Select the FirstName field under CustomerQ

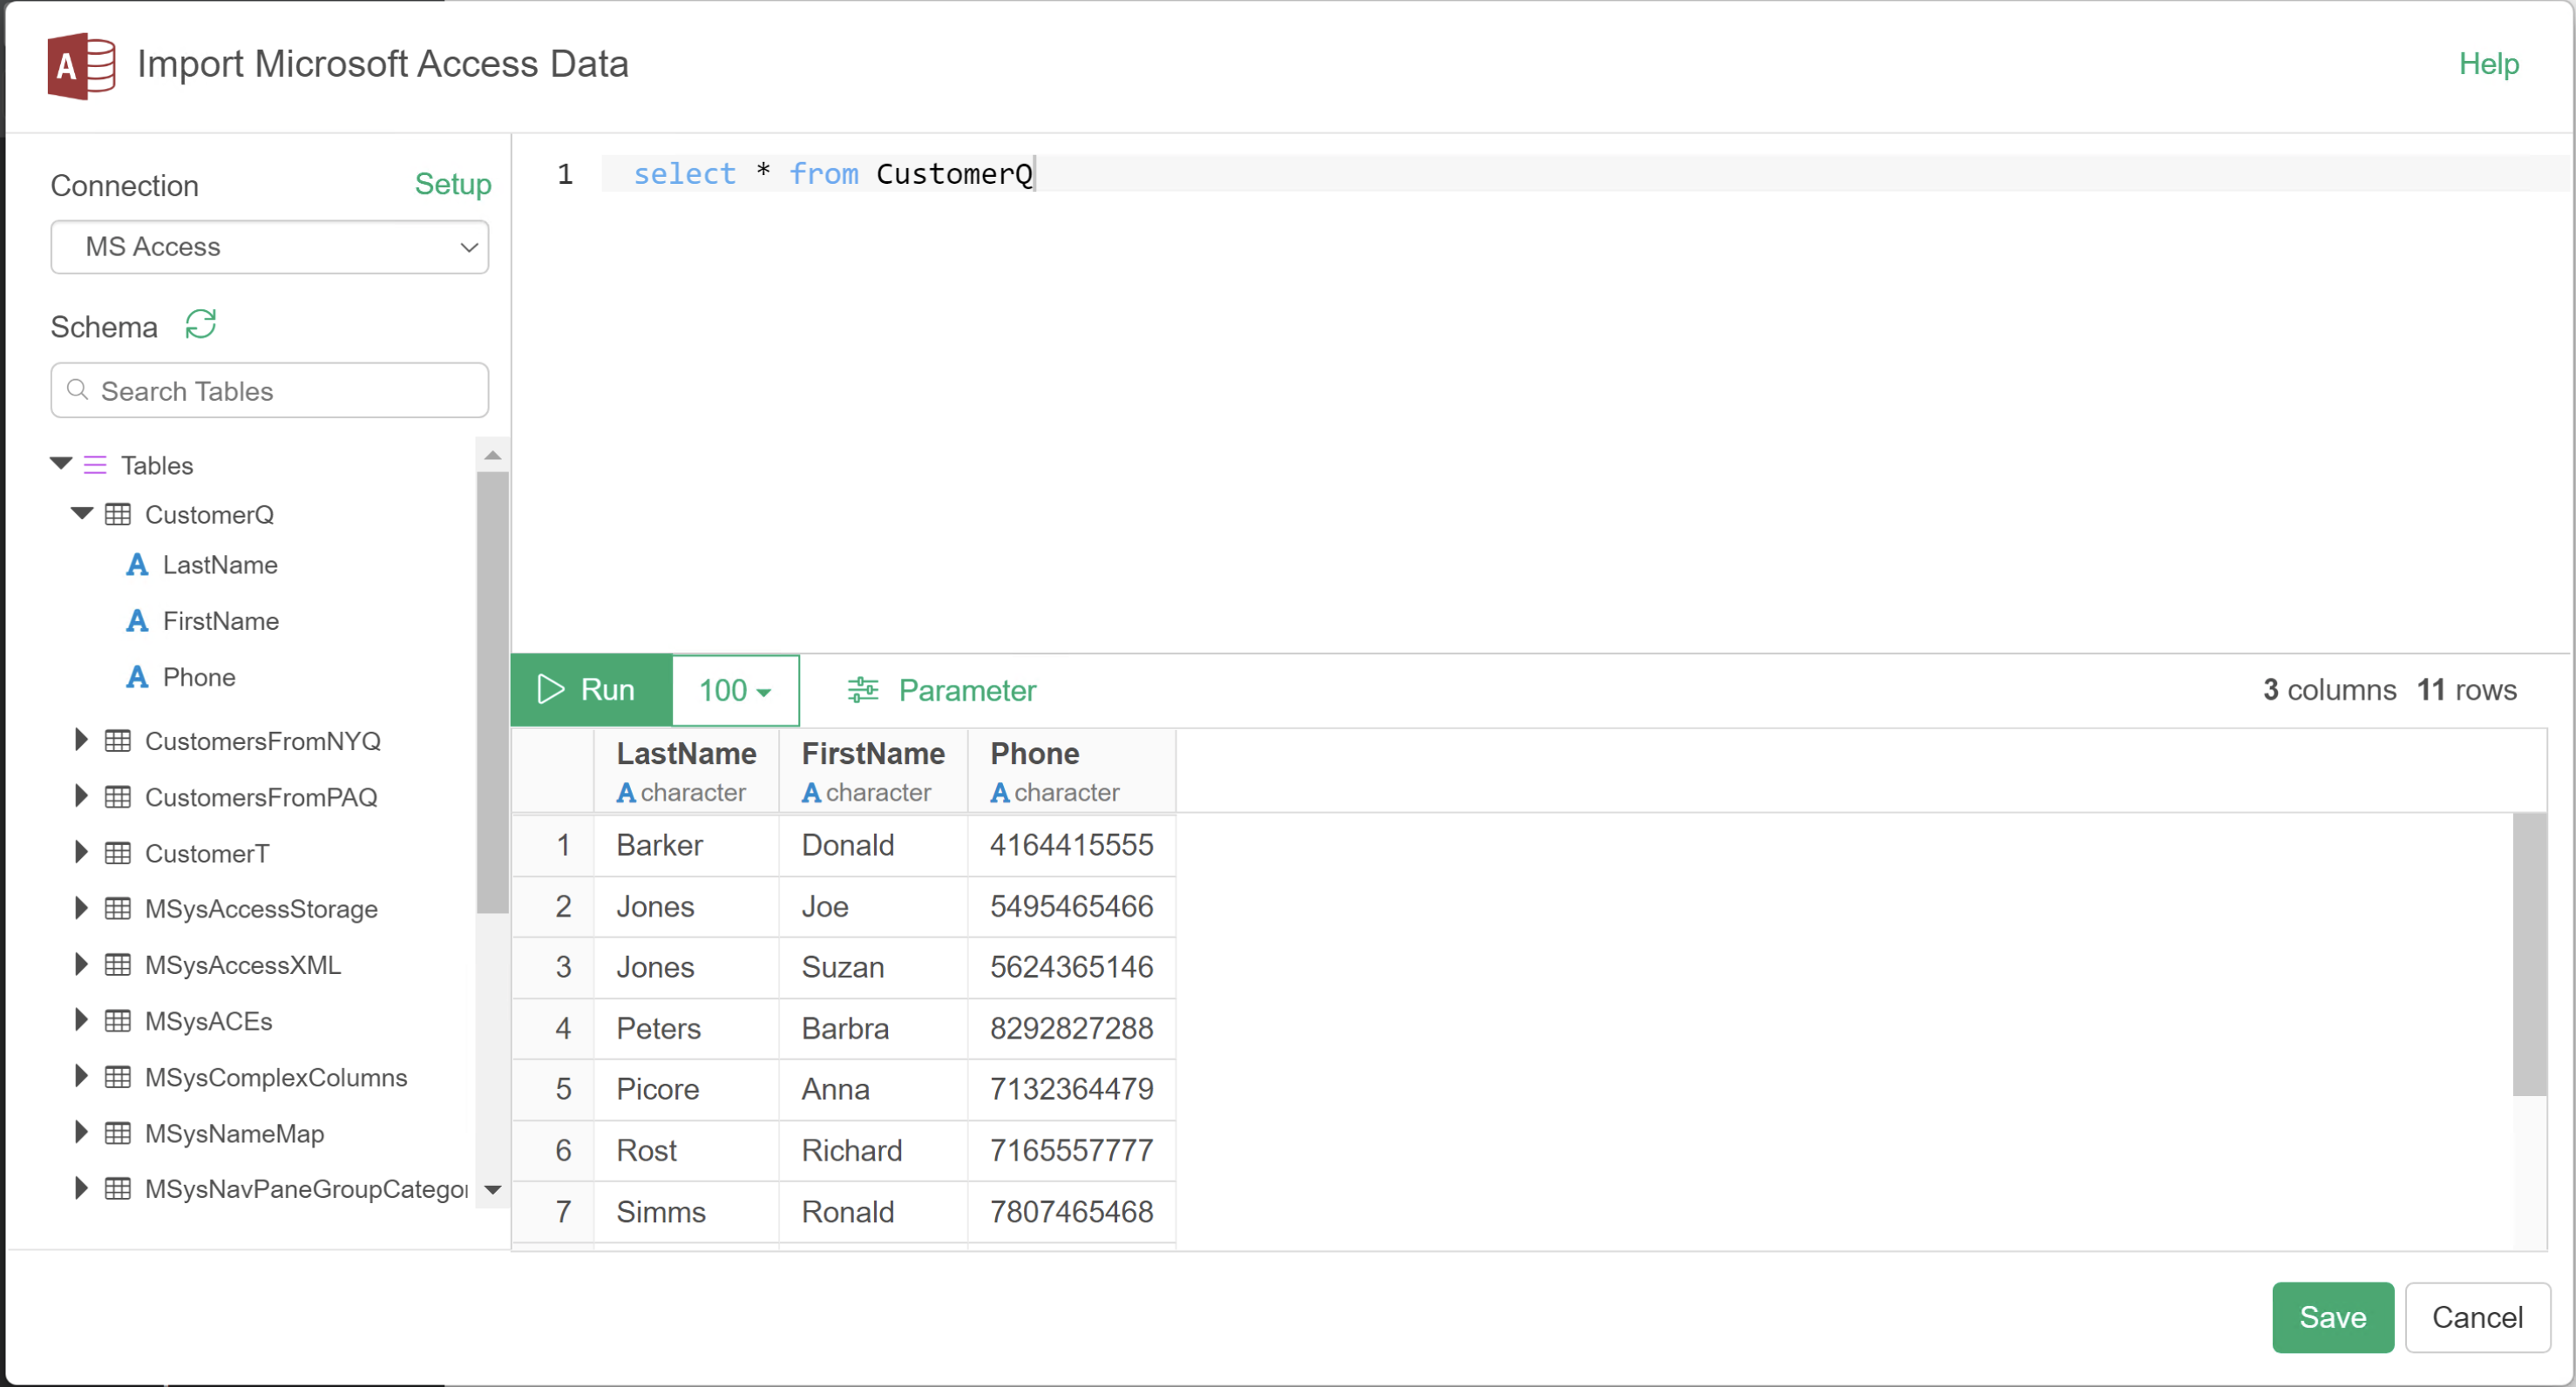click(221, 621)
